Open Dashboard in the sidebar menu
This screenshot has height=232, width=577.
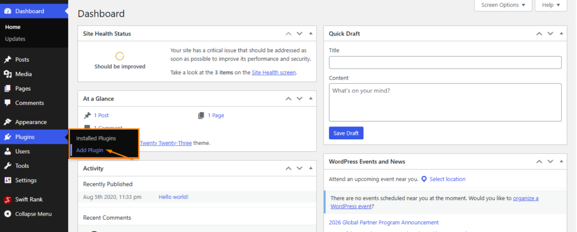click(29, 11)
